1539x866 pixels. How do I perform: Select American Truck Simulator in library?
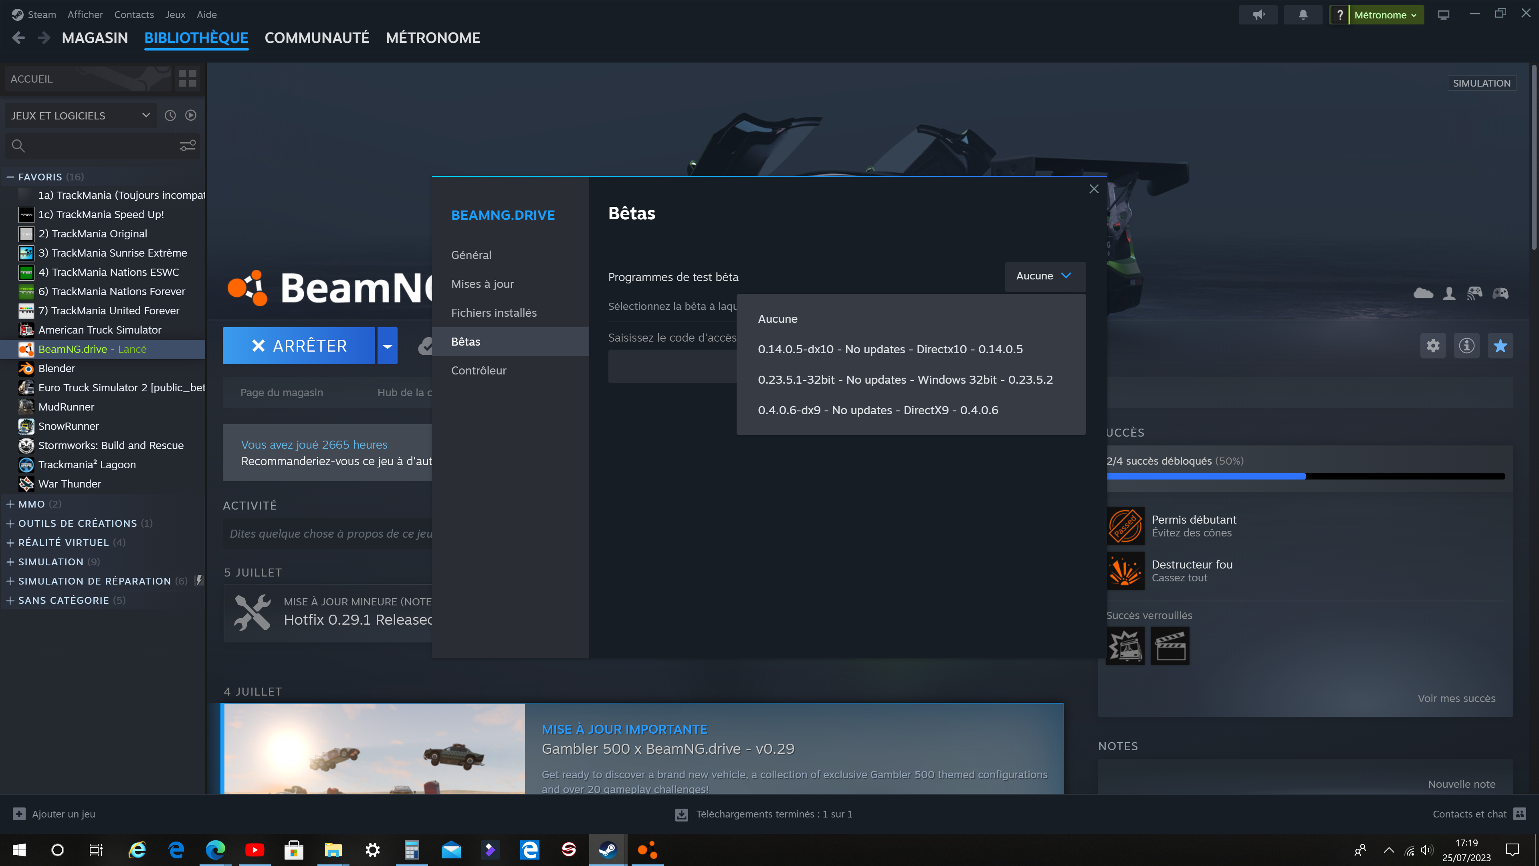[103, 330]
